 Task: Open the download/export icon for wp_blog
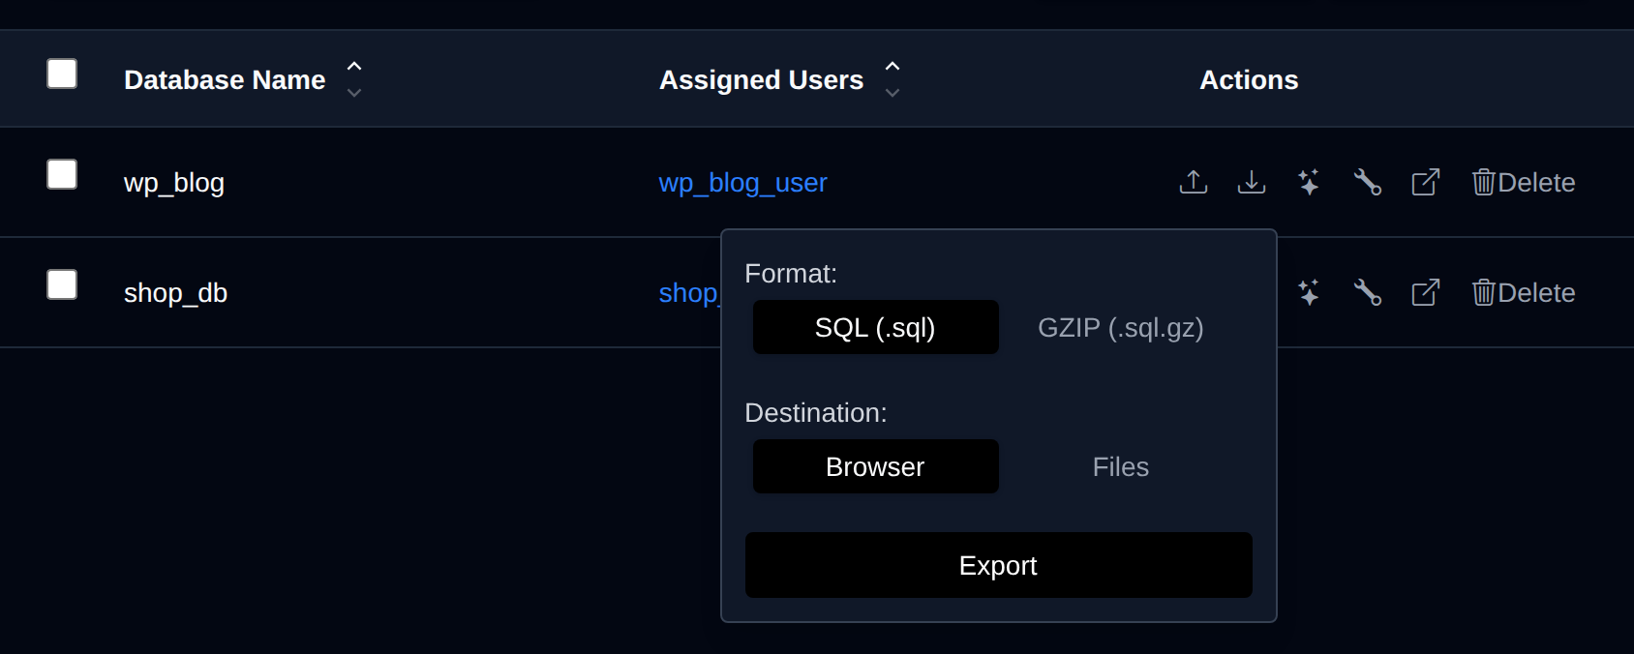pyautogui.click(x=1252, y=182)
